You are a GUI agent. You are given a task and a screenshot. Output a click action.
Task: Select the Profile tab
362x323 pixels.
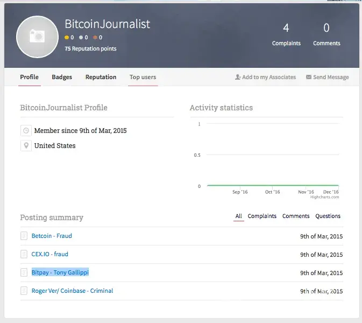29,77
